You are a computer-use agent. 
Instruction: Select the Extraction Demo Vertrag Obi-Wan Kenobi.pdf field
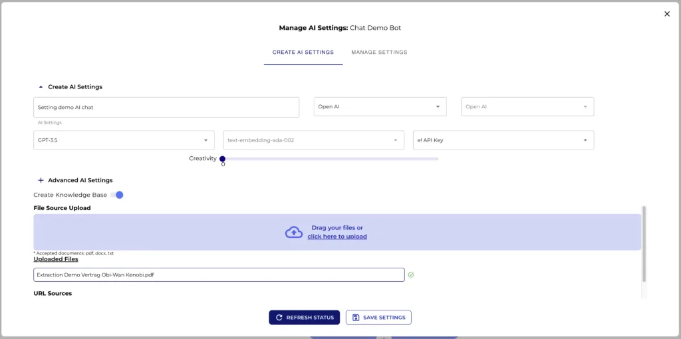tap(219, 275)
